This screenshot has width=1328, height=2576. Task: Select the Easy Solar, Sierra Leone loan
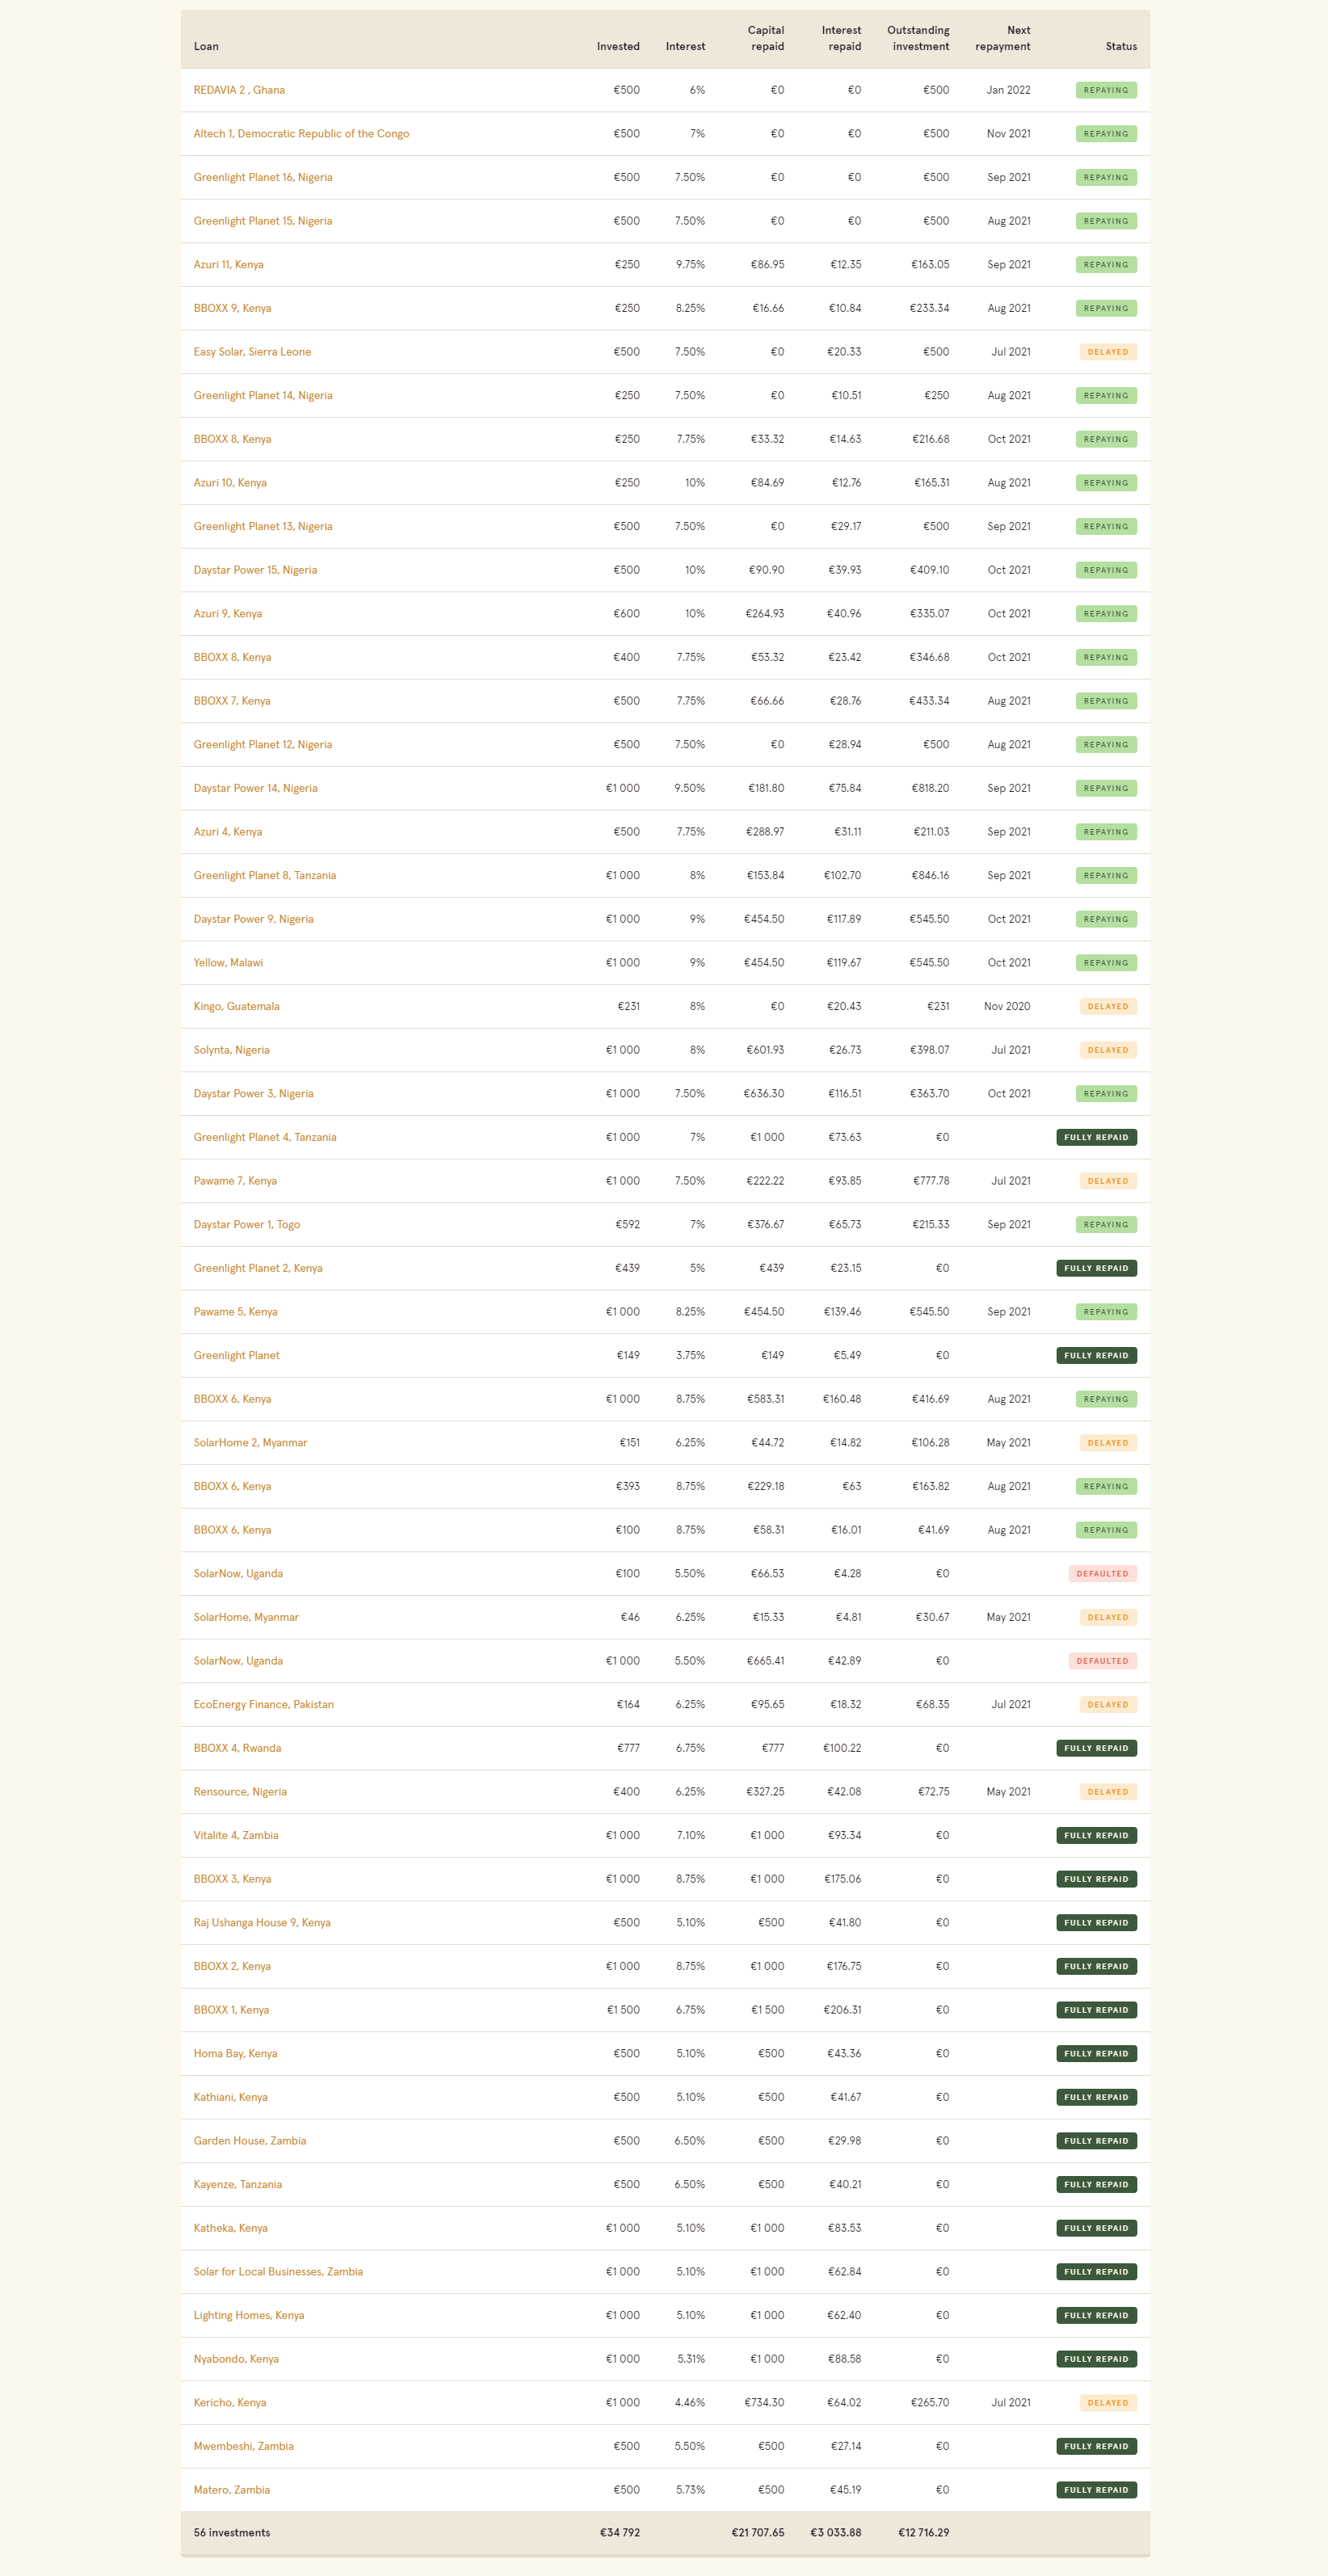pos(252,352)
